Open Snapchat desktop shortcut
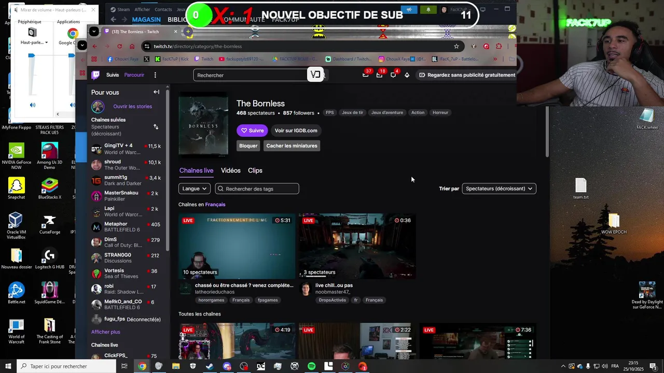664x373 pixels. click(16, 189)
